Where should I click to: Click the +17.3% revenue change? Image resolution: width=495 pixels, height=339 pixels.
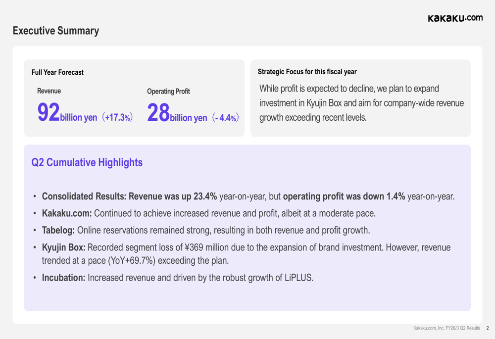[117, 118]
